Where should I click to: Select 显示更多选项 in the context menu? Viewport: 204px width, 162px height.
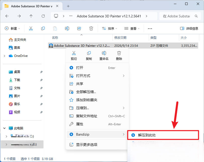[97, 145]
